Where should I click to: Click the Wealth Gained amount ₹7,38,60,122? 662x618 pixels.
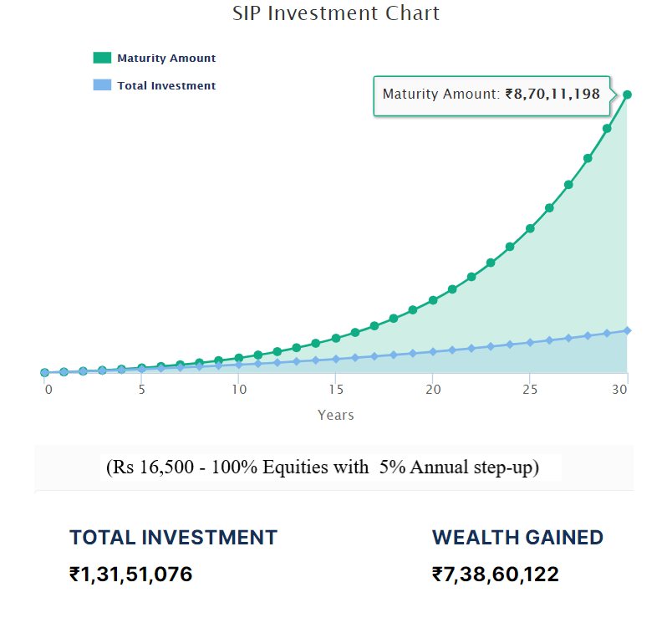pyautogui.click(x=496, y=575)
